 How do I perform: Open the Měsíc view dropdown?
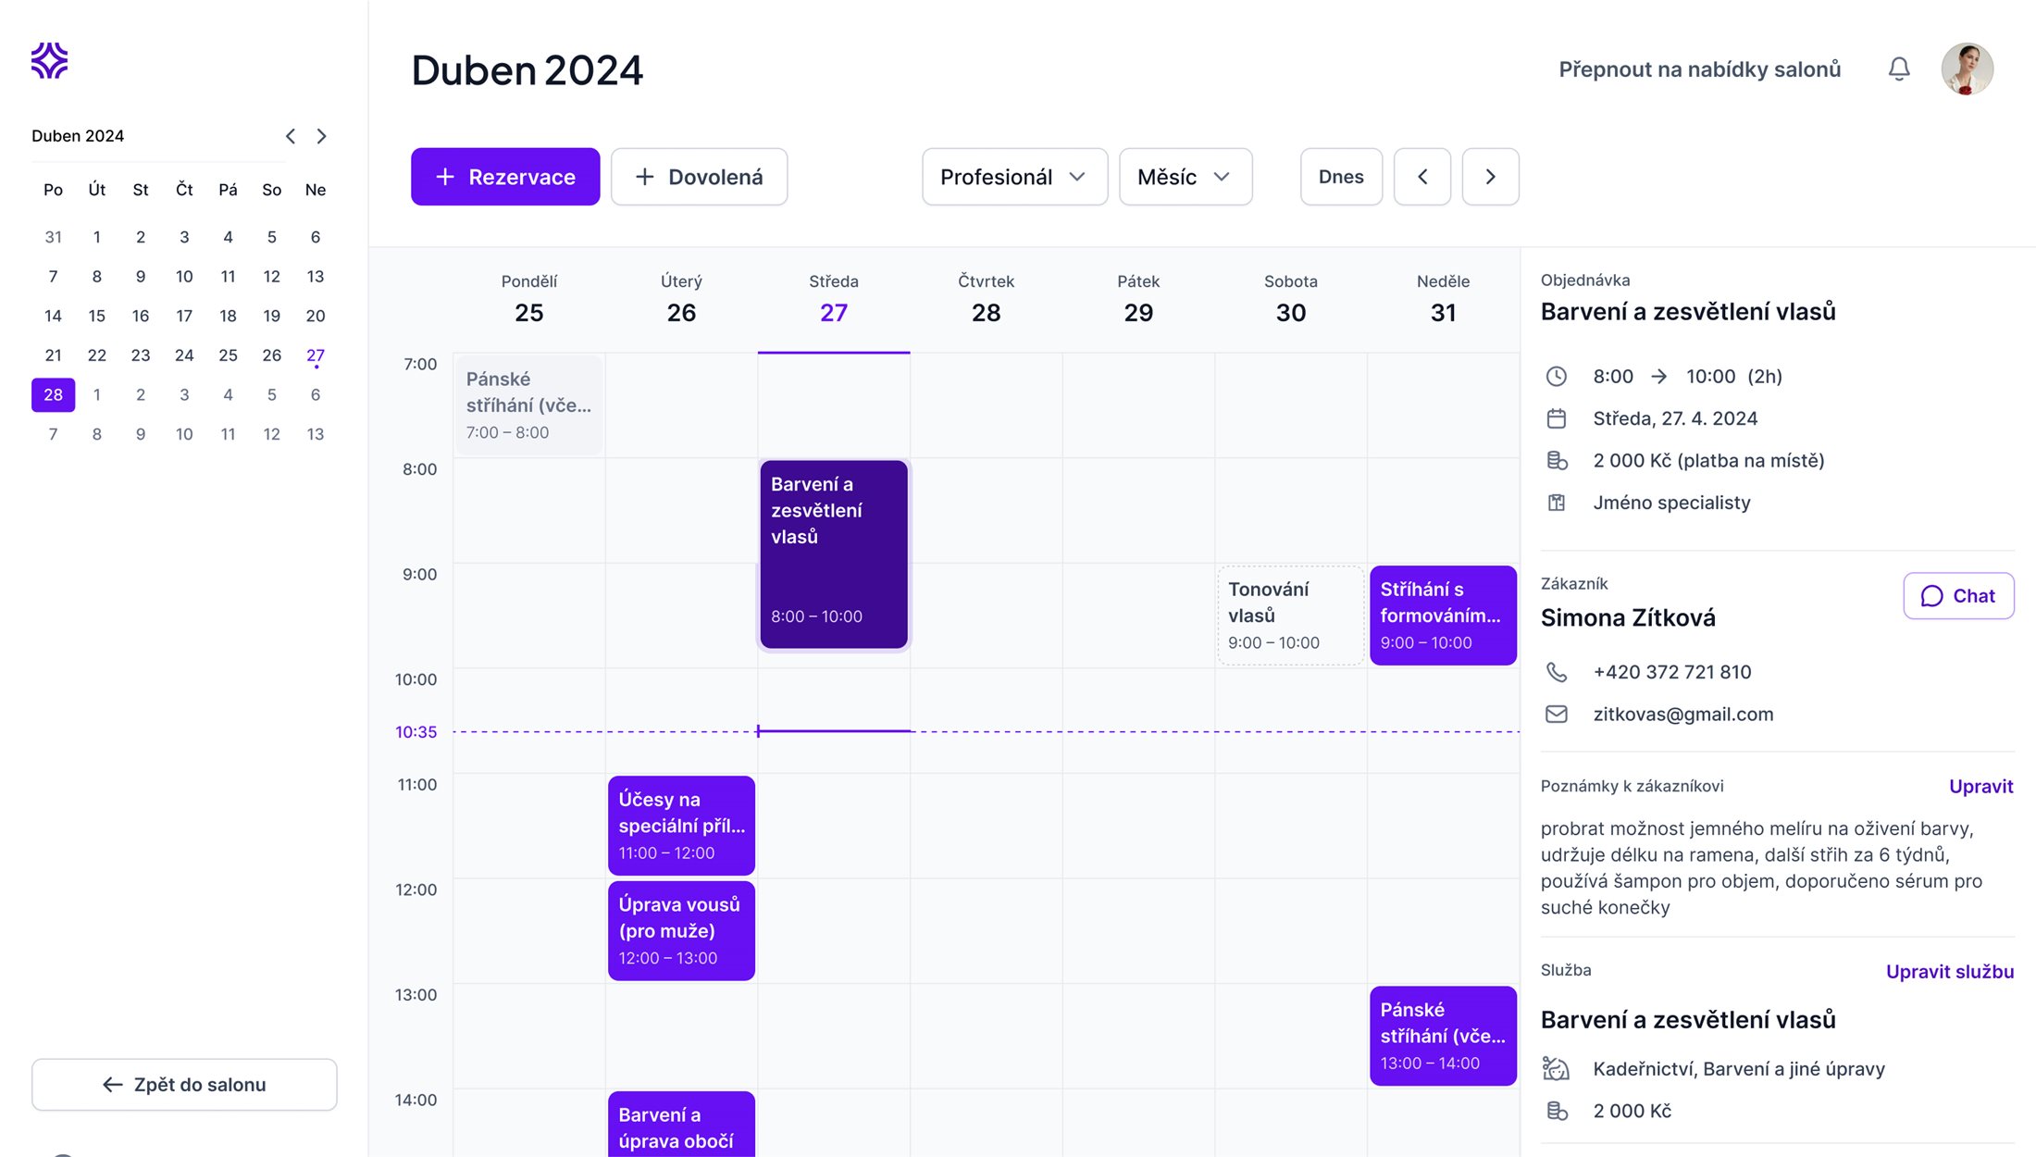pos(1185,177)
